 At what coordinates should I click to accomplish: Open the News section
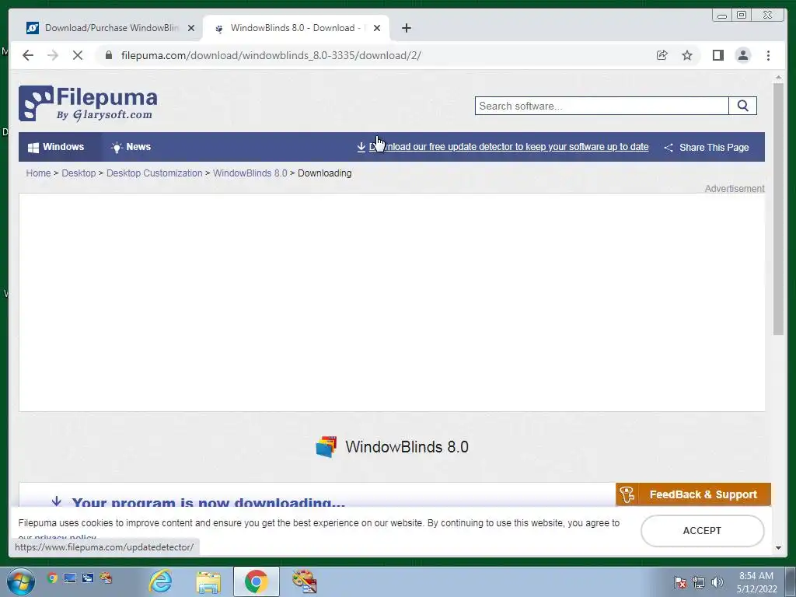[131, 147]
